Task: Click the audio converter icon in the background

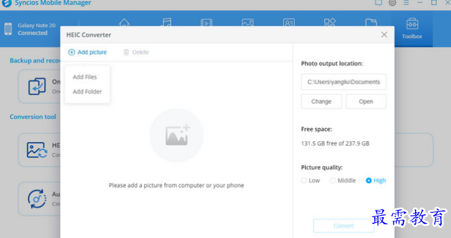Action: click(37, 199)
